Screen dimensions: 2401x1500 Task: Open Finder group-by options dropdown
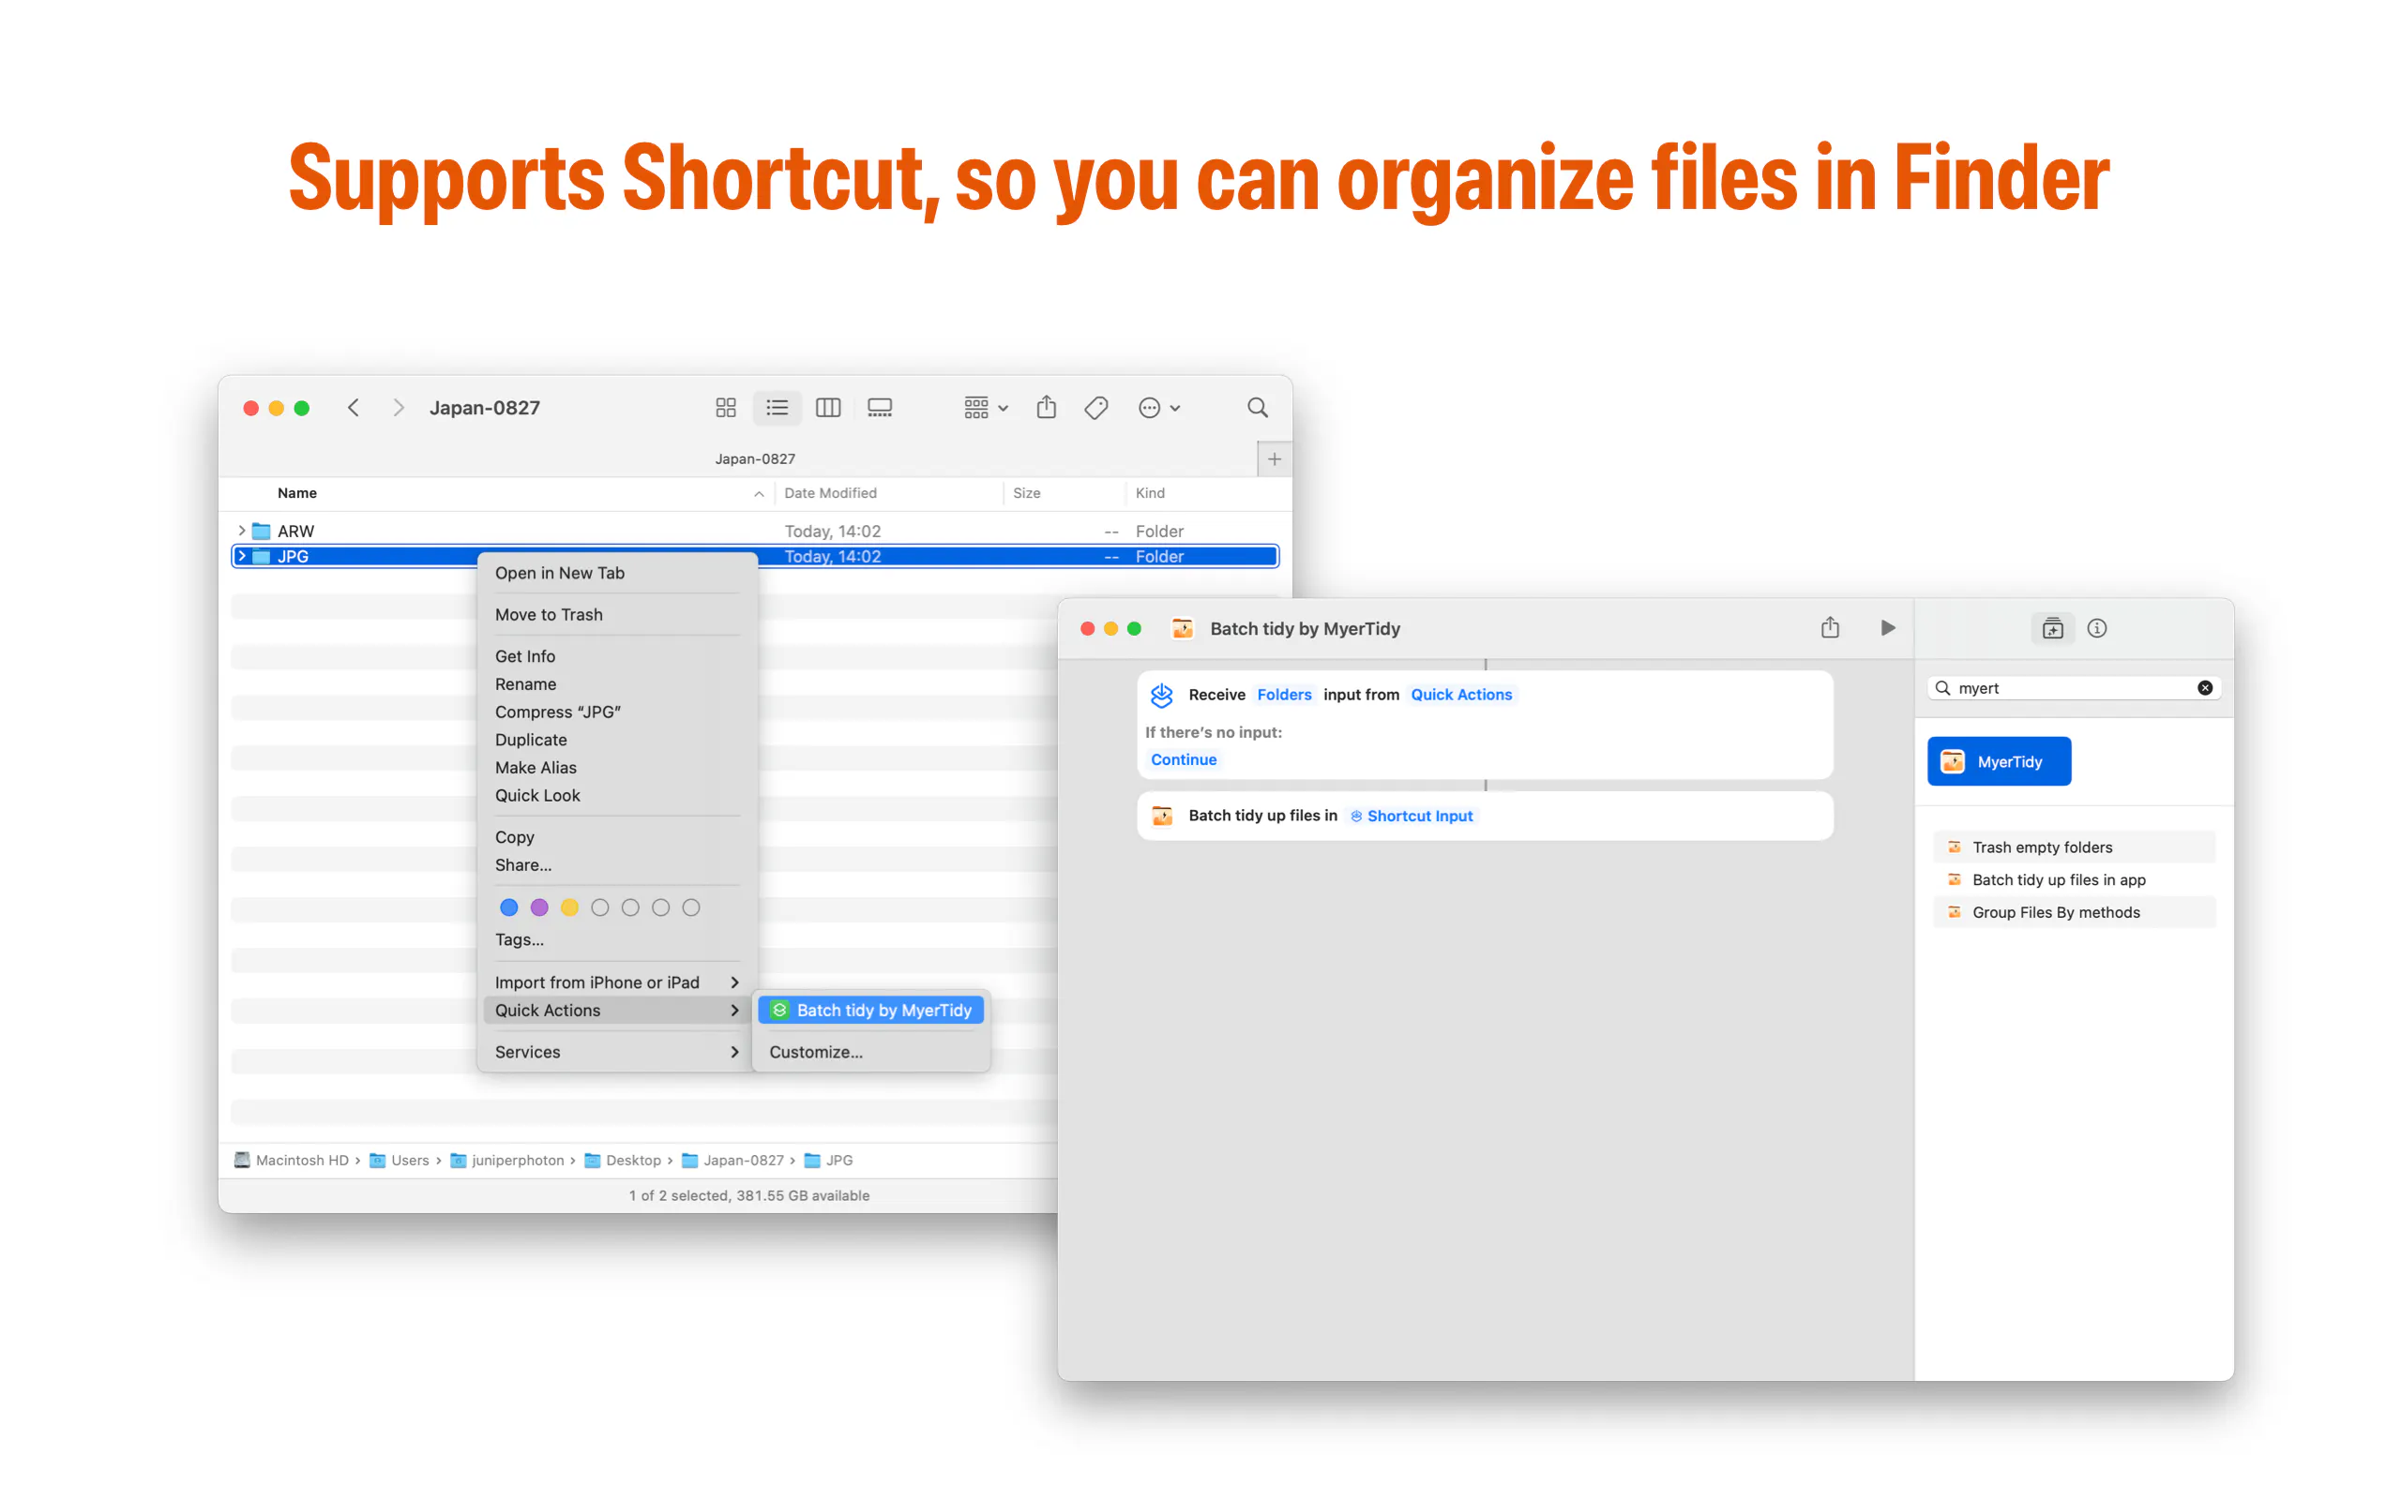click(985, 408)
